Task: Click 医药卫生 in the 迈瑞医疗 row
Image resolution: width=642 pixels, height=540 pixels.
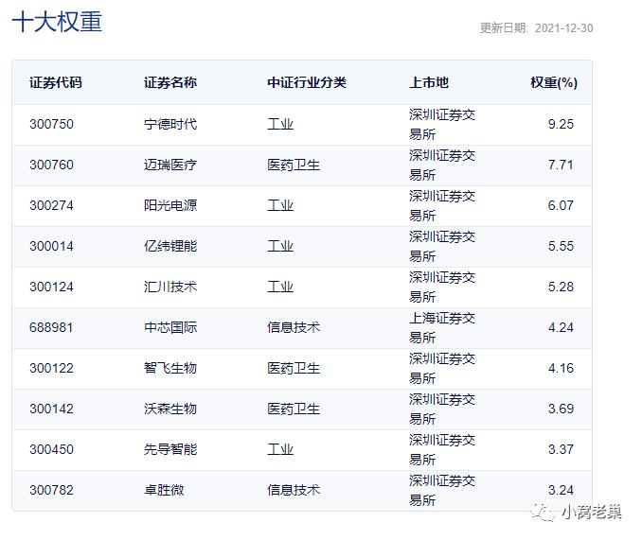Action: (294, 165)
